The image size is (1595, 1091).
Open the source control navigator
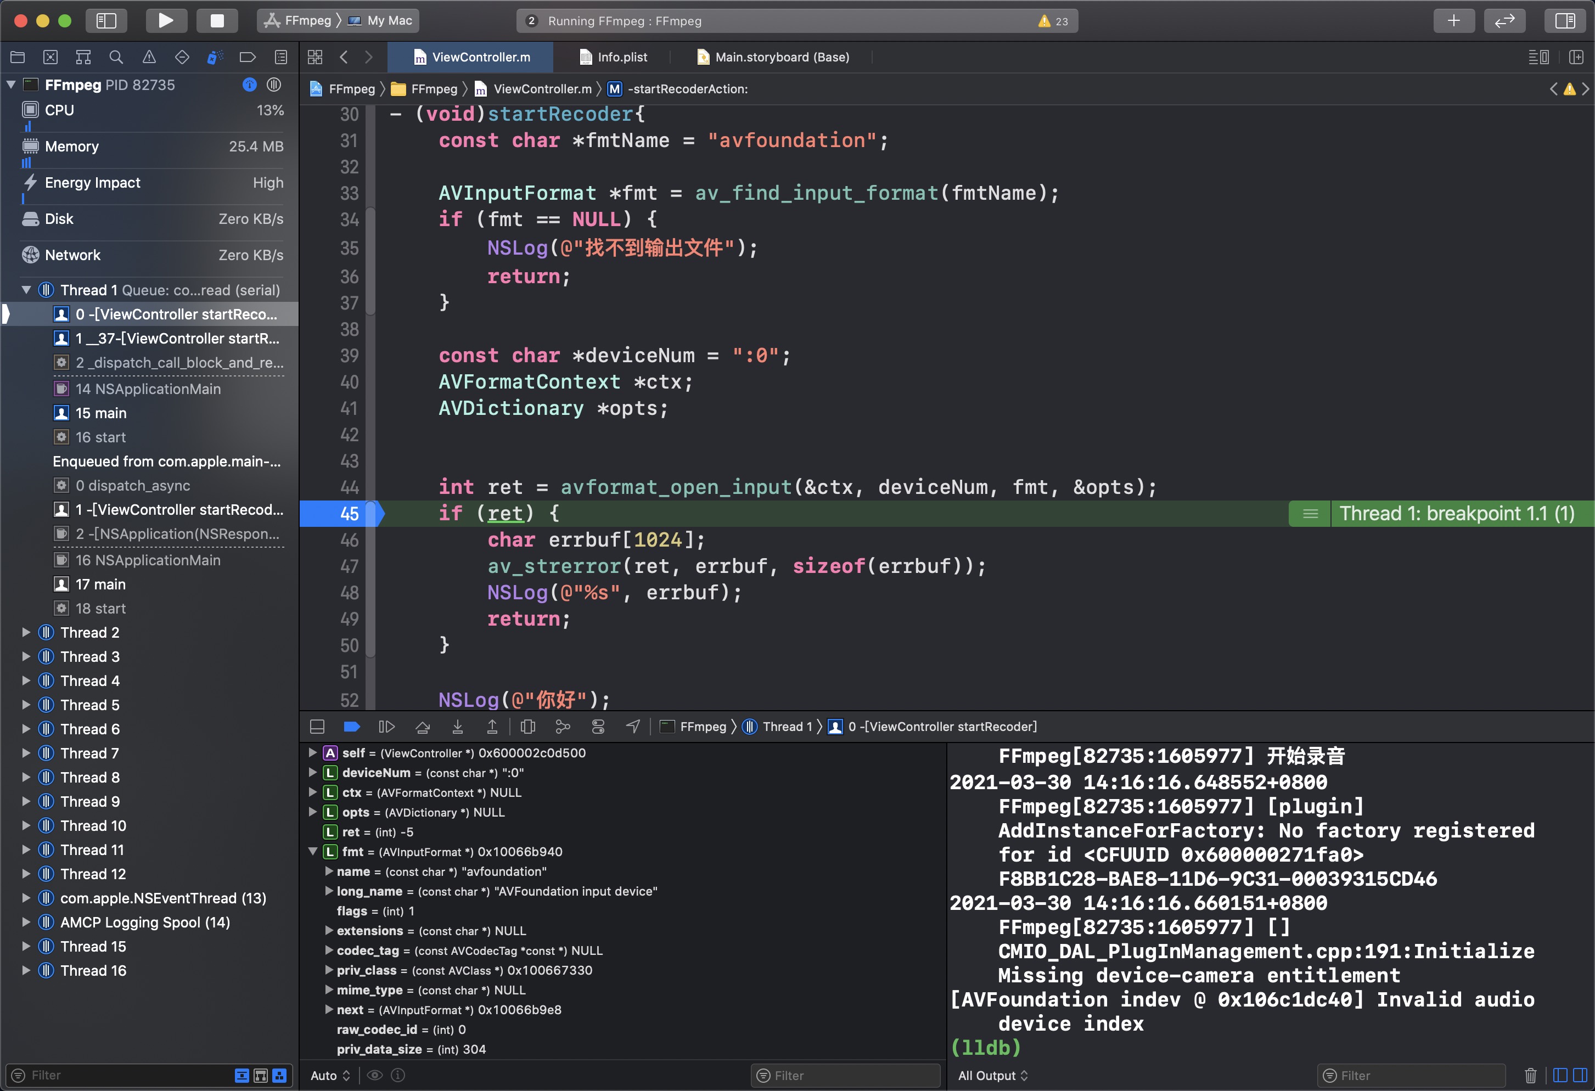pyautogui.click(x=51, y=57)
